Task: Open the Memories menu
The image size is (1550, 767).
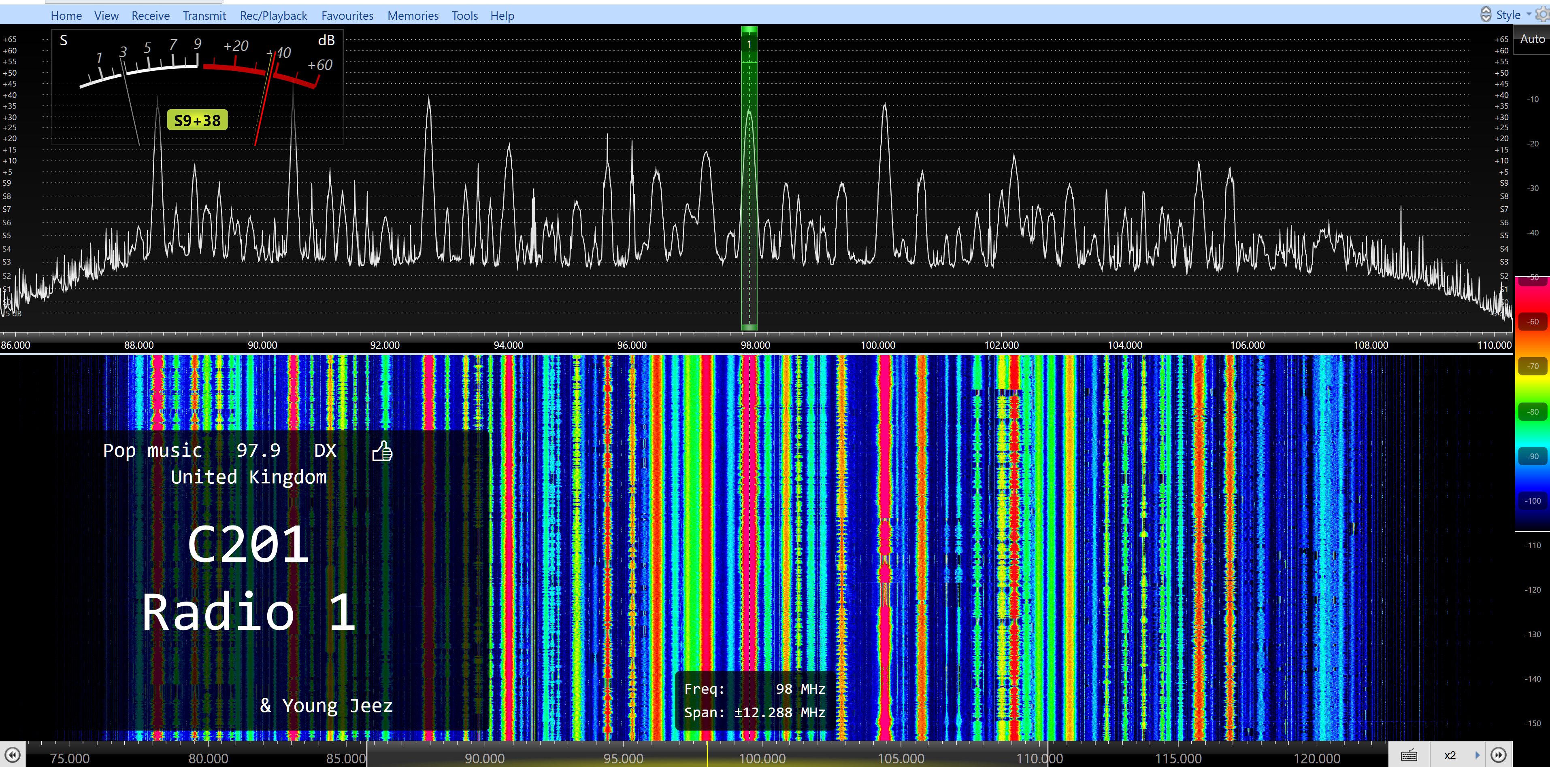Action: (413, 16)
